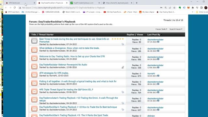Open the My Zaps Zapier bookmark
208x117 pixels.
point(147,12)
